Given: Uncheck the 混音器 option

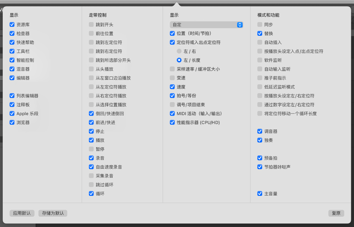Looking at the screenshot, I should [x=12, y=69].
